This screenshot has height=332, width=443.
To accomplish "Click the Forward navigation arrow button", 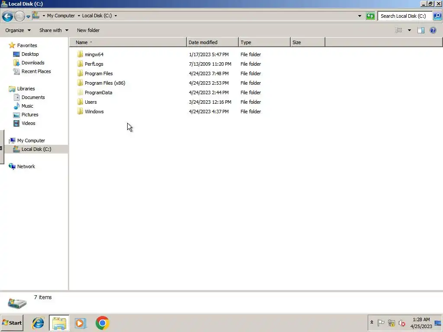I will pyautogui.click(x=19, y=16).
